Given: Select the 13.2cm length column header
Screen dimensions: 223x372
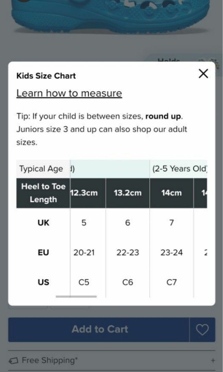Looking at the screenshot, I should point(128,193).
